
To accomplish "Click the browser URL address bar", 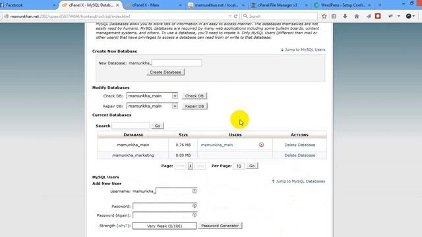I will click(119, 16).
